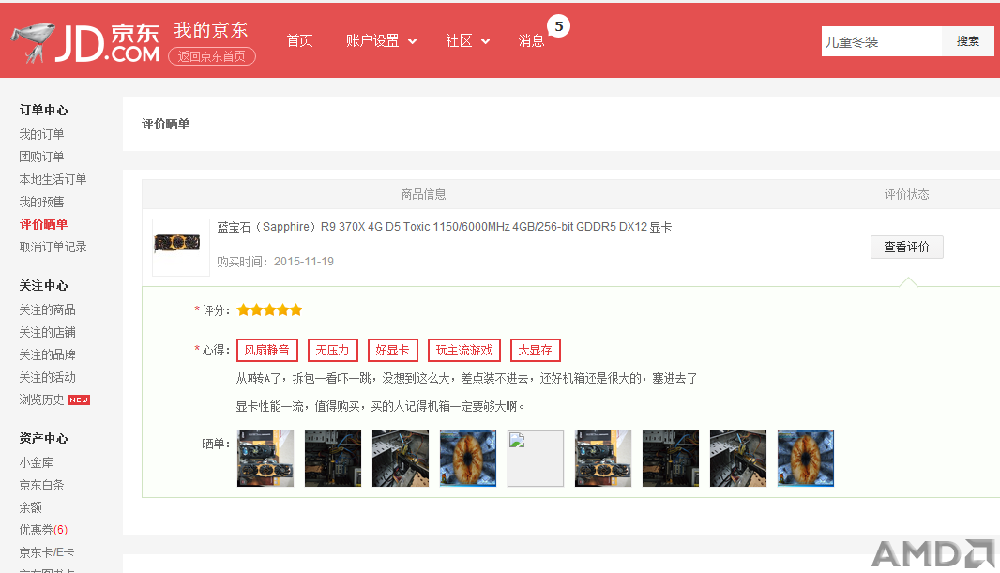Select the 大显存 tag
Viewport: 1000px width, 573px height.
click(x=535, y=350)
